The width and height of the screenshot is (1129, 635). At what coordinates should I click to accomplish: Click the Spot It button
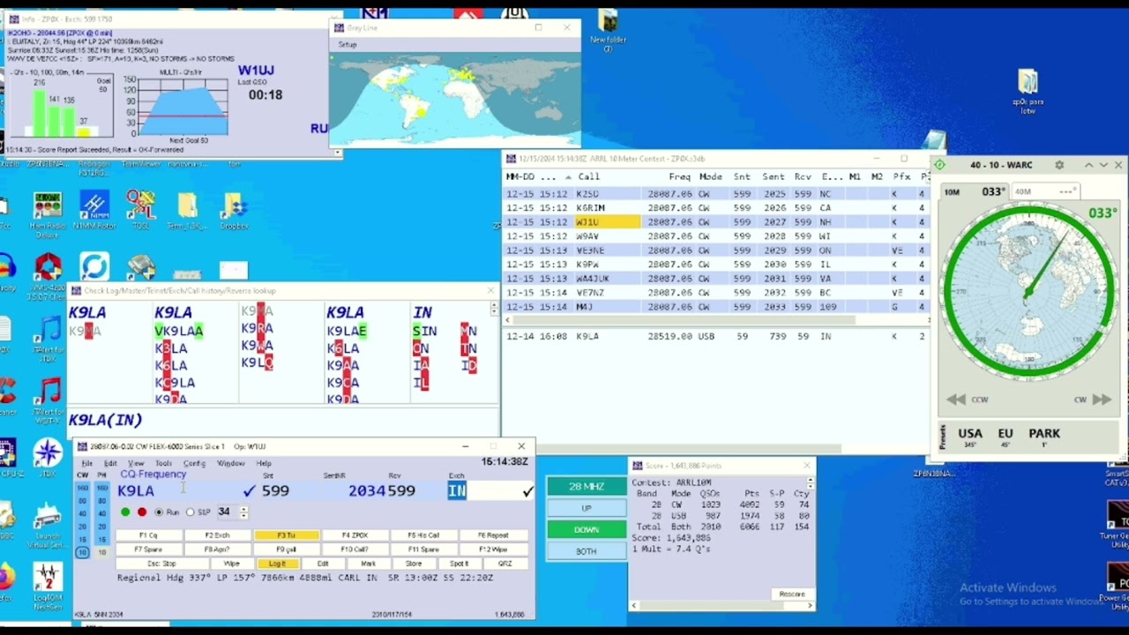(459, 564)
